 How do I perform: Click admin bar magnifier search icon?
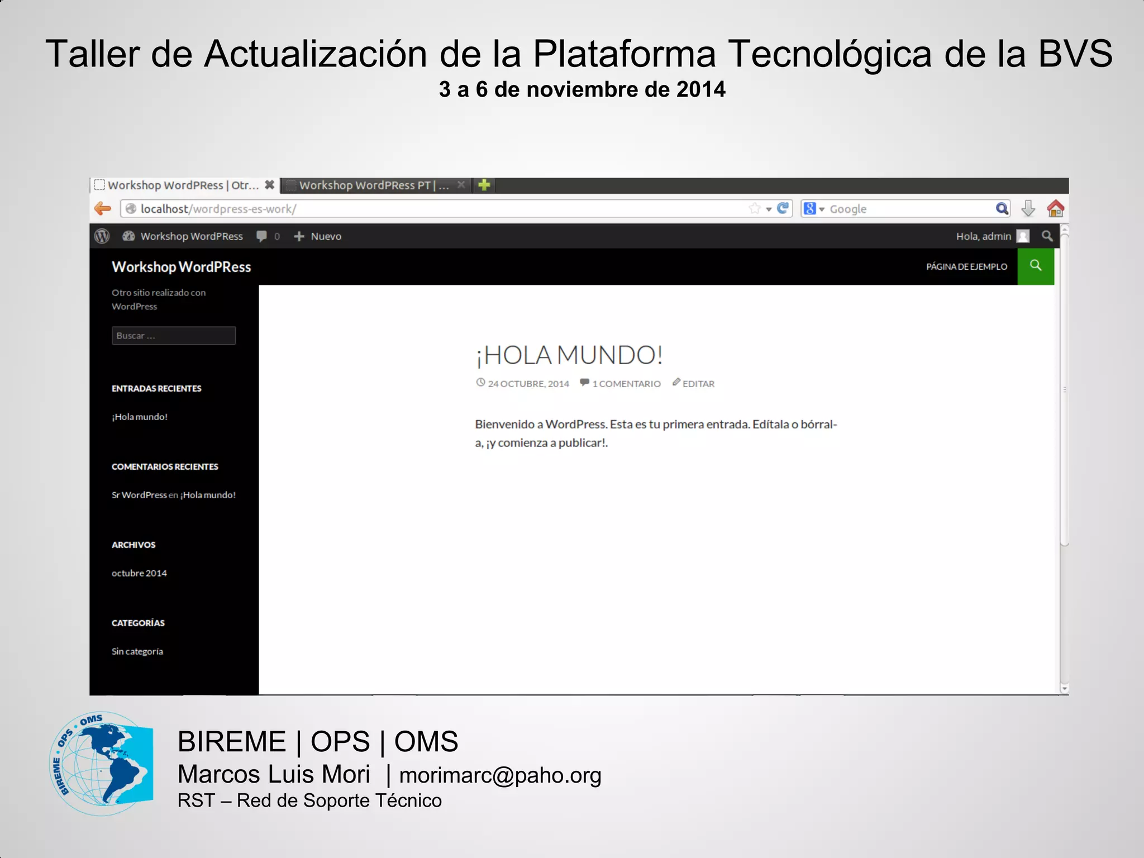(1047, 236)
